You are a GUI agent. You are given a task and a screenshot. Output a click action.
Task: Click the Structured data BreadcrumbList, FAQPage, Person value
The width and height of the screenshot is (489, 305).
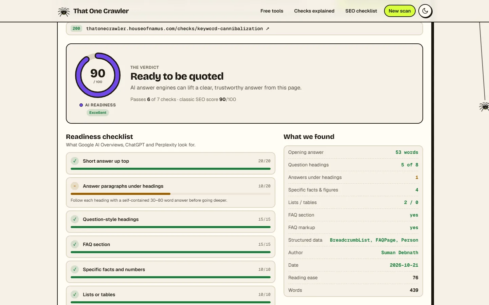374,240
